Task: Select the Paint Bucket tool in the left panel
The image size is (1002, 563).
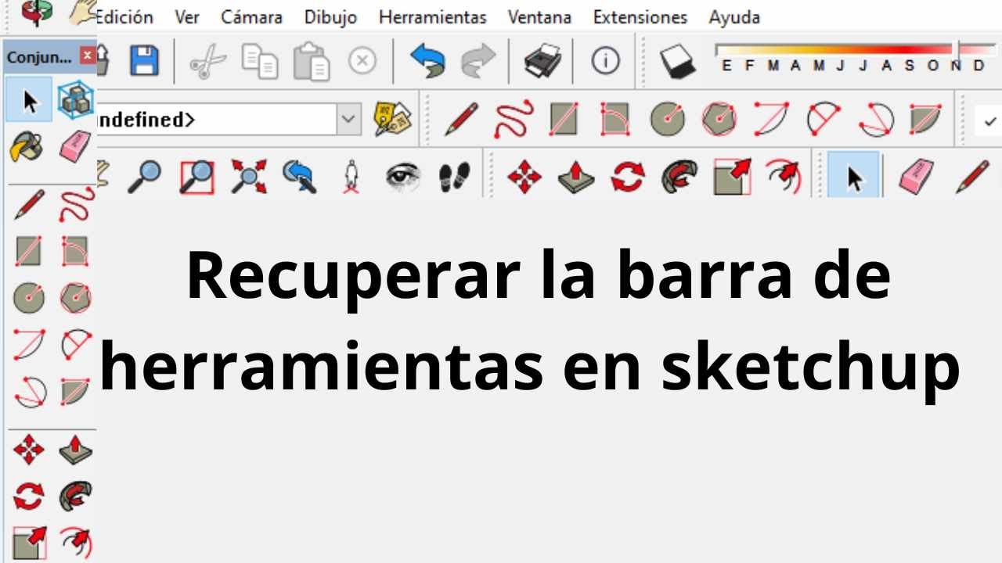Action: click(28, 146)
